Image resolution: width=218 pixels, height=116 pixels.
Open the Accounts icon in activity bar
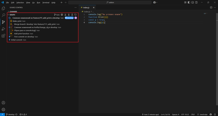click(3, 103)
